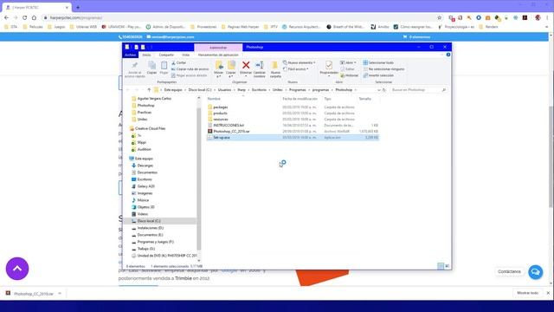Switch to the Compartir ribbon tab
Viewport: 554px width, 312px height.
[x=166, y=55]
